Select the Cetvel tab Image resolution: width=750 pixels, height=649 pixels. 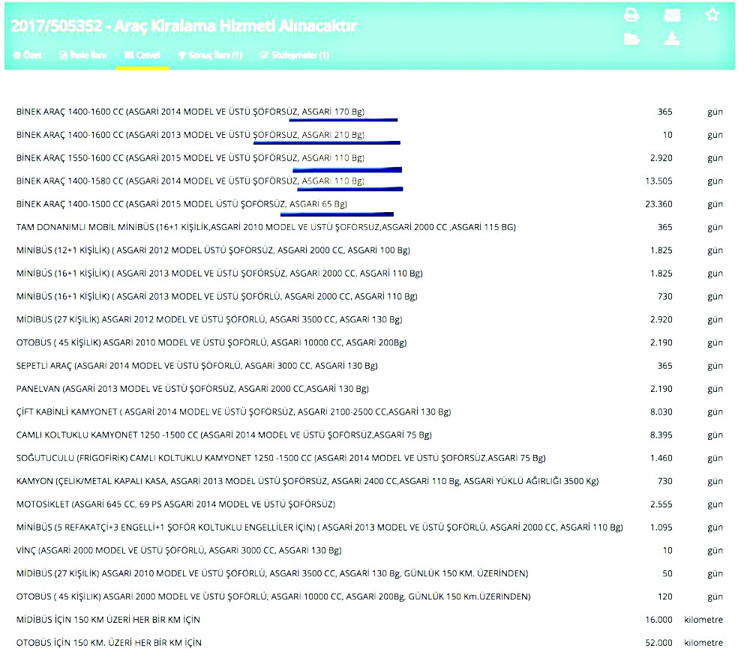[142, 55]
